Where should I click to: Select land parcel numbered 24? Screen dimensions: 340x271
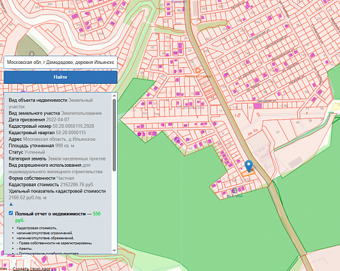tap(190, 50)
